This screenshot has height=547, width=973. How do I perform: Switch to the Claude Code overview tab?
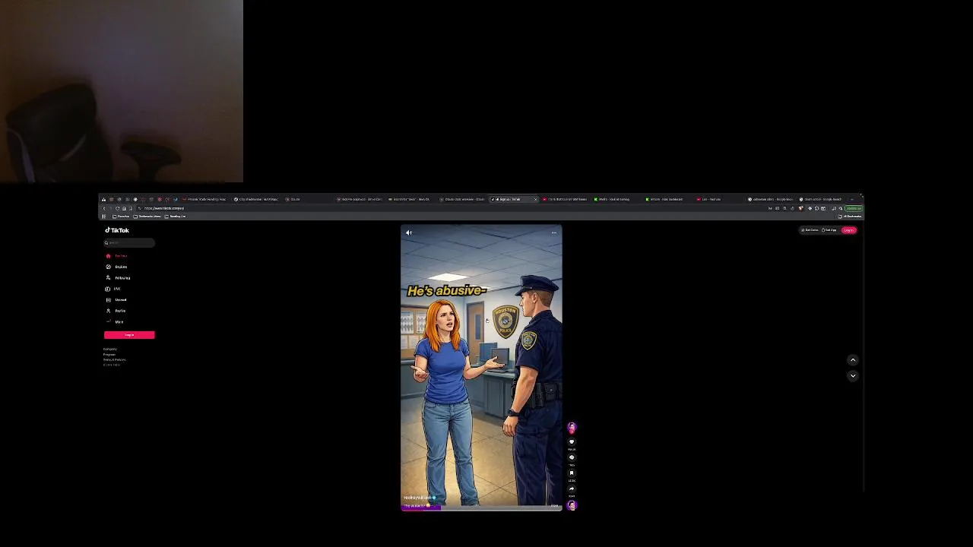pyautogui.click(x=463, y=199)
